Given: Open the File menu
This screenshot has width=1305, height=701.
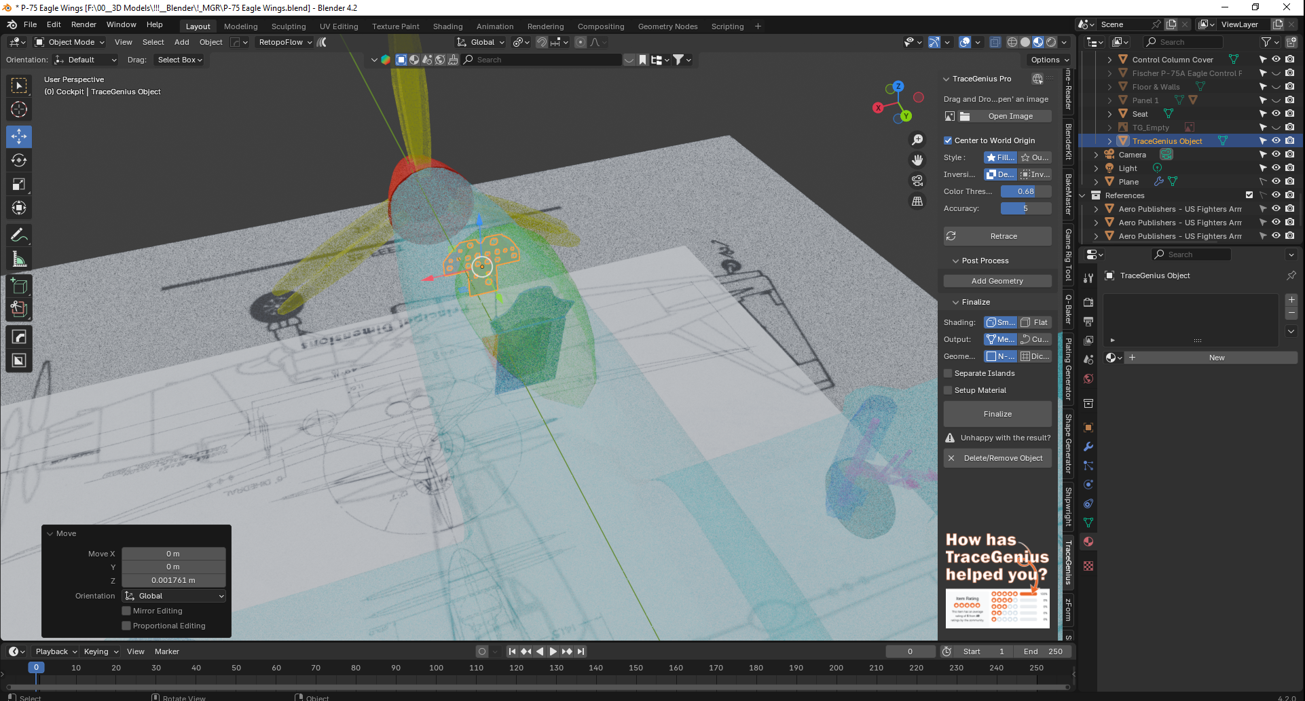Looking at the screenshot, I should tap(31, 24).
